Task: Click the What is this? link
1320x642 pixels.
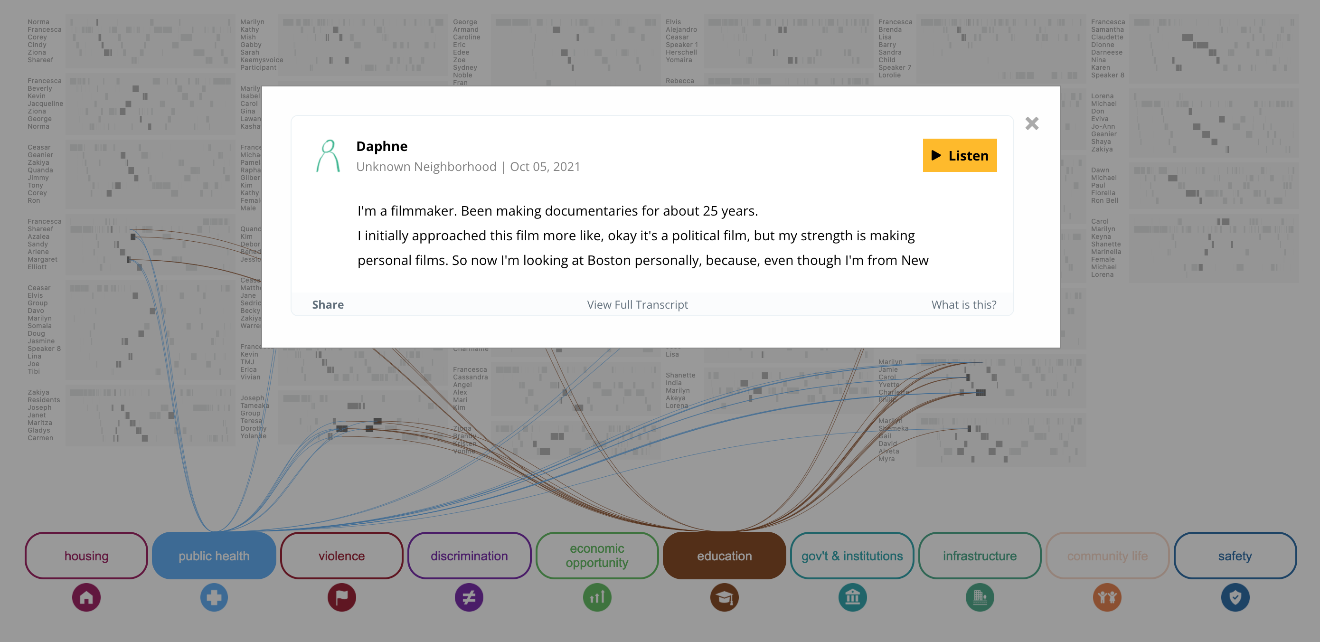Action: pyautogui.click(x=963, y=305)
